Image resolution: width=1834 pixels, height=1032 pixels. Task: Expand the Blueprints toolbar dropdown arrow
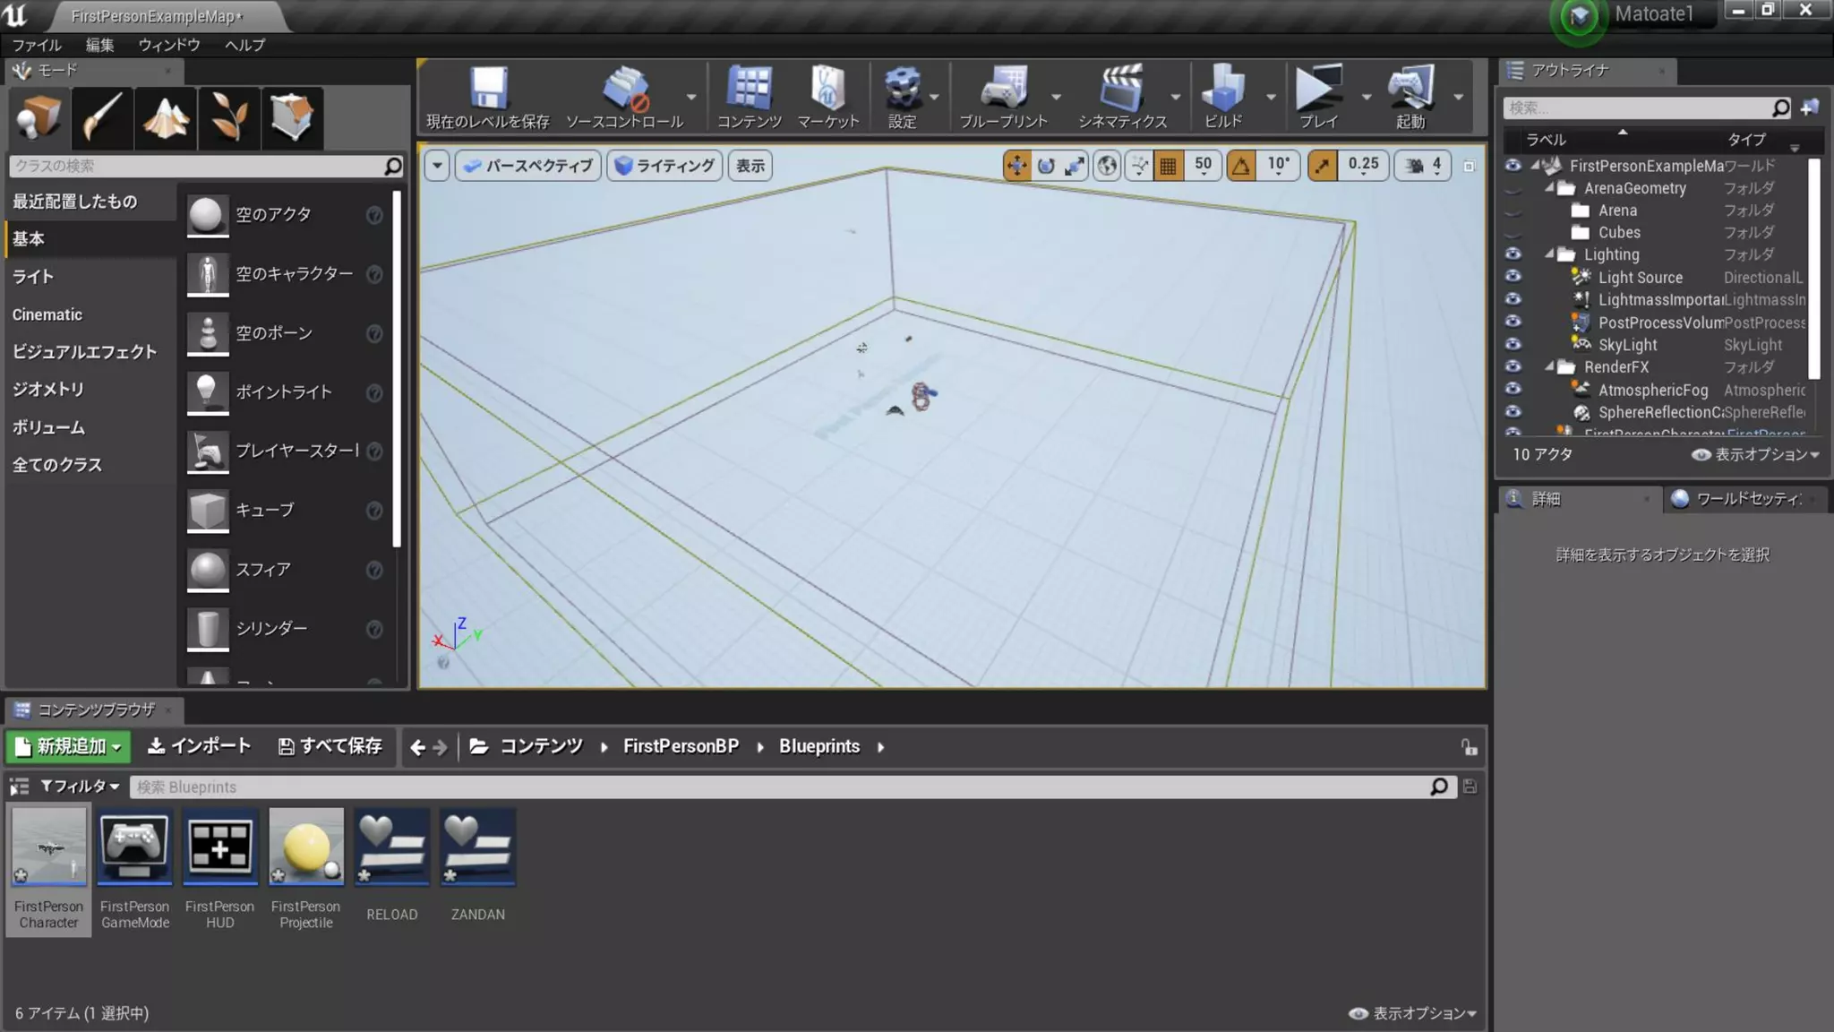1056,97
